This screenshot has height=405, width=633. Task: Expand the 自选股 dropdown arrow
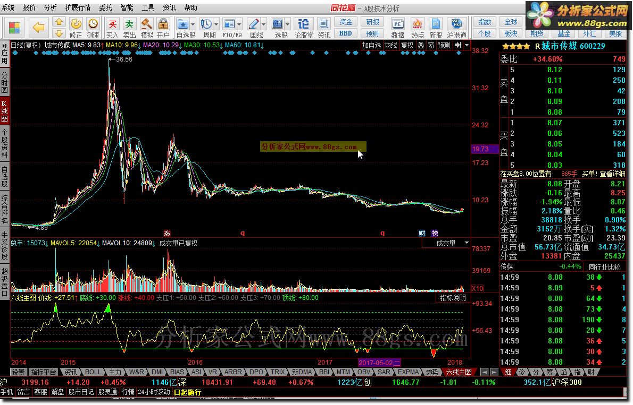coord(193,24)
